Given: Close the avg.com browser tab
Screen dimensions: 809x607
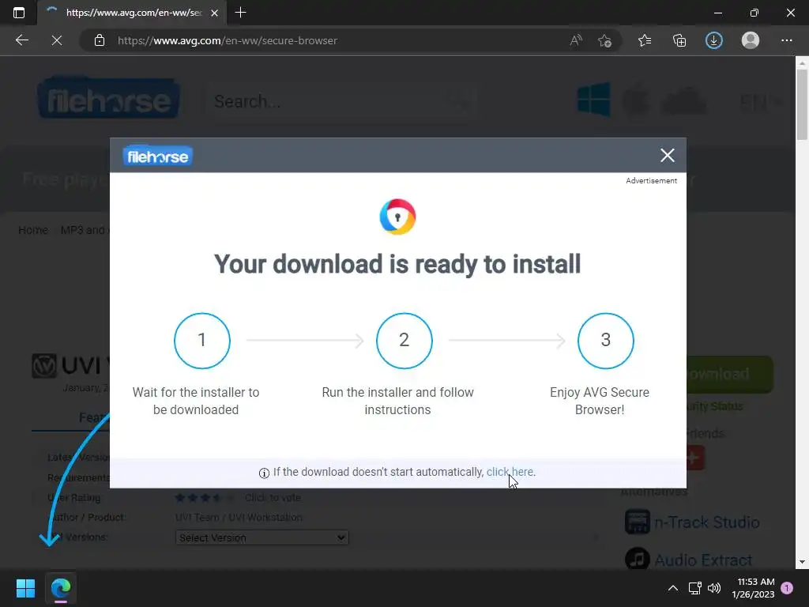Looking at the screenshot, I should (x=215, y=13).
